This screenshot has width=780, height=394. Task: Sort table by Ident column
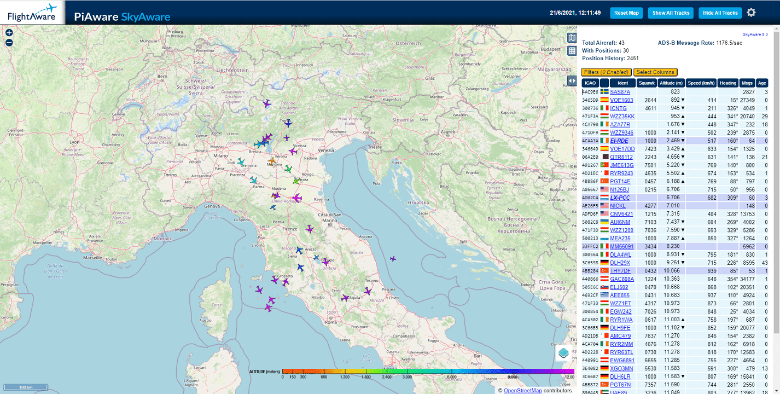click(x=622, y=83)
